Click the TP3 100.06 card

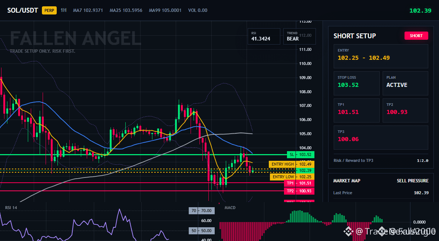(381, 137)
